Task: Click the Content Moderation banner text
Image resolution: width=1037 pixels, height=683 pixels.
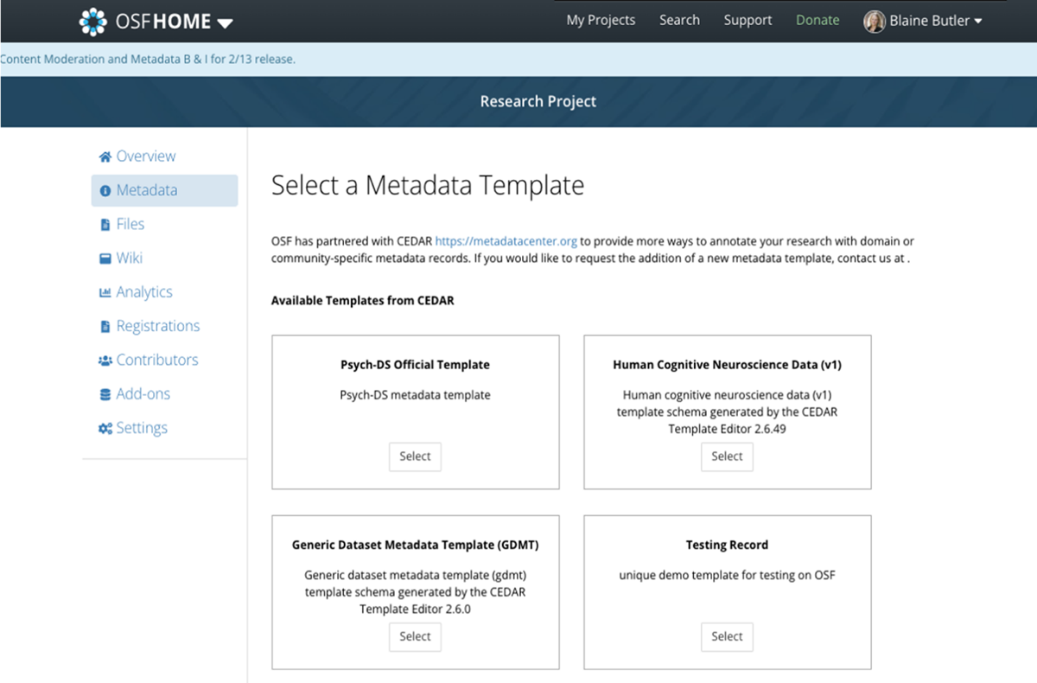Action: [148, 60]
